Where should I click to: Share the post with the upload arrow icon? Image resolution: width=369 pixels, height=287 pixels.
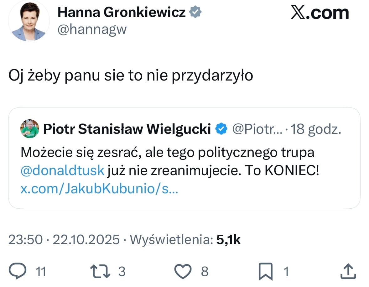[348, 271]
